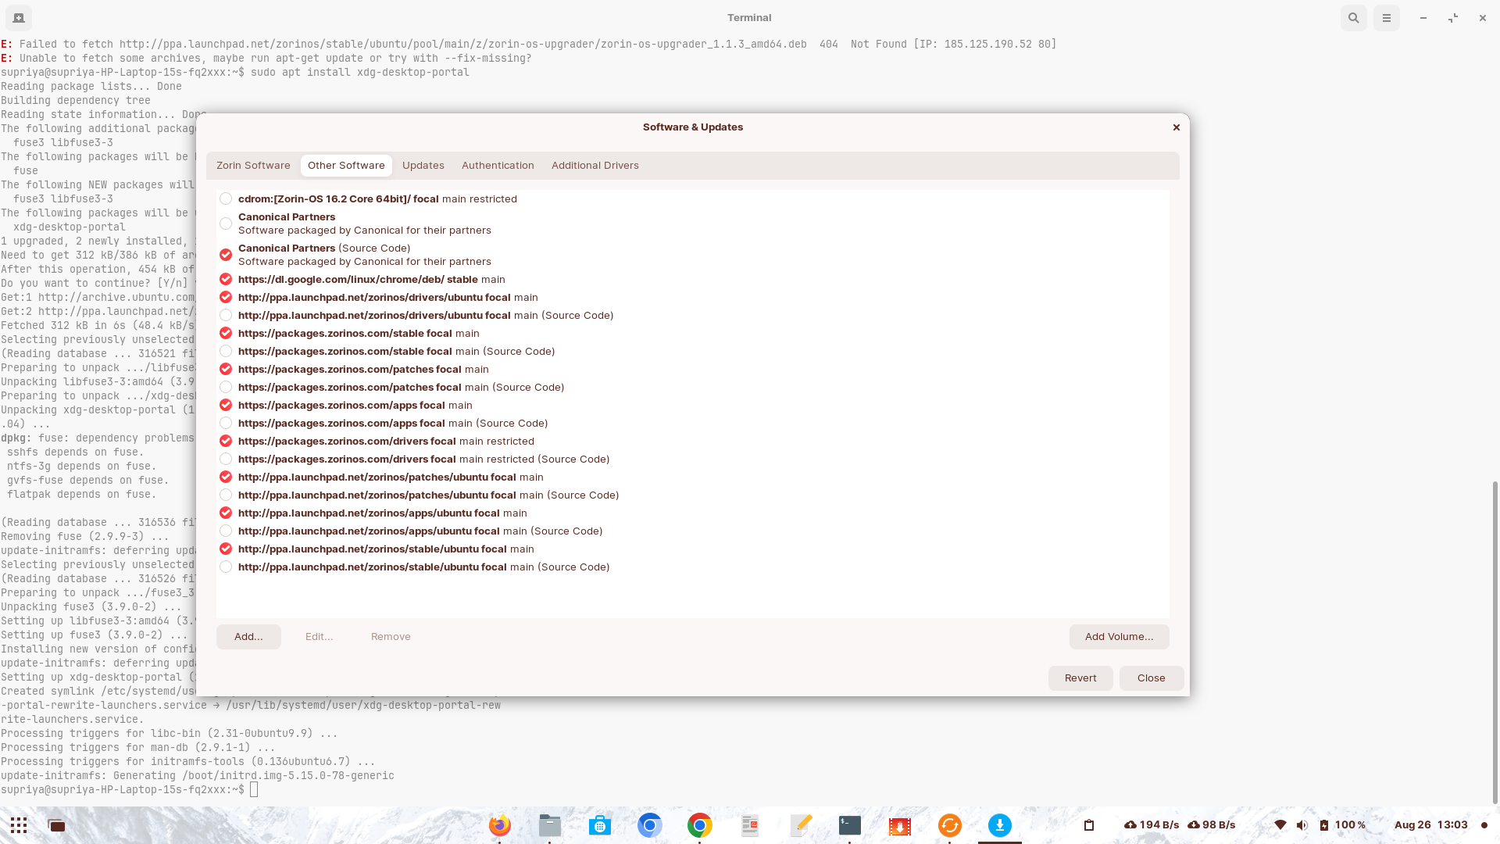Open the Chromium browser in the taskbar
Screen dimensions: 1500x844
coord(650,825)
